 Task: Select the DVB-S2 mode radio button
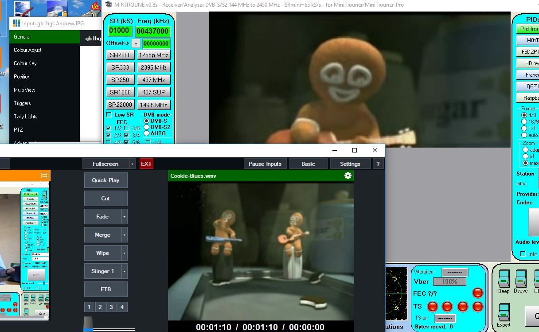147,127
